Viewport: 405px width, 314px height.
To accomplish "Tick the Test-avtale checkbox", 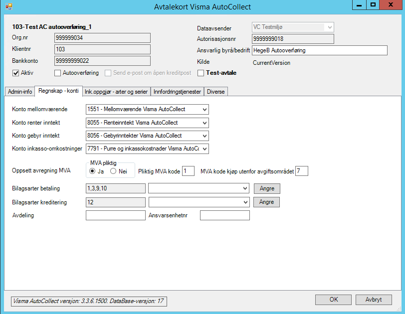I will 201,73.
